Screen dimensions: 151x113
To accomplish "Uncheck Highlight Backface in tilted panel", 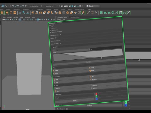I will (51, 30).
